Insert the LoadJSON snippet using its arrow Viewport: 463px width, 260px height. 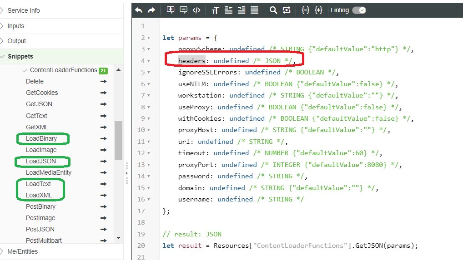coord(103,161)
